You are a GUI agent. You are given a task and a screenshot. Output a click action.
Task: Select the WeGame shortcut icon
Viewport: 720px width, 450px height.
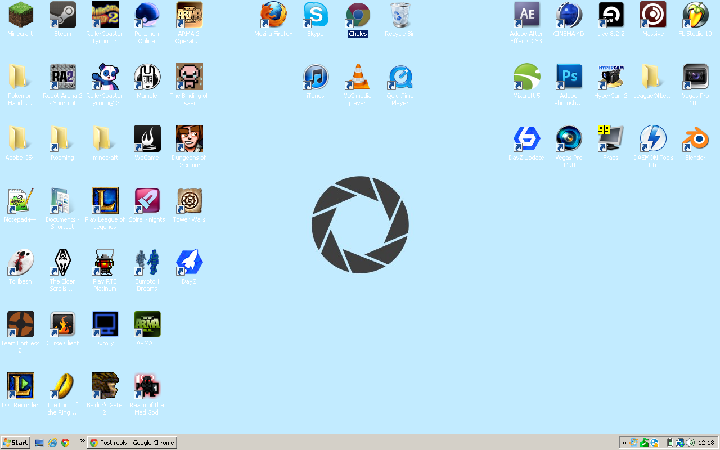coord(147,139)
